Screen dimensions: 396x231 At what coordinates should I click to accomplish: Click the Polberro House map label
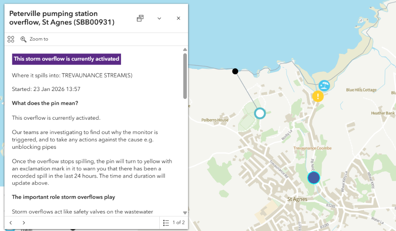215,120
